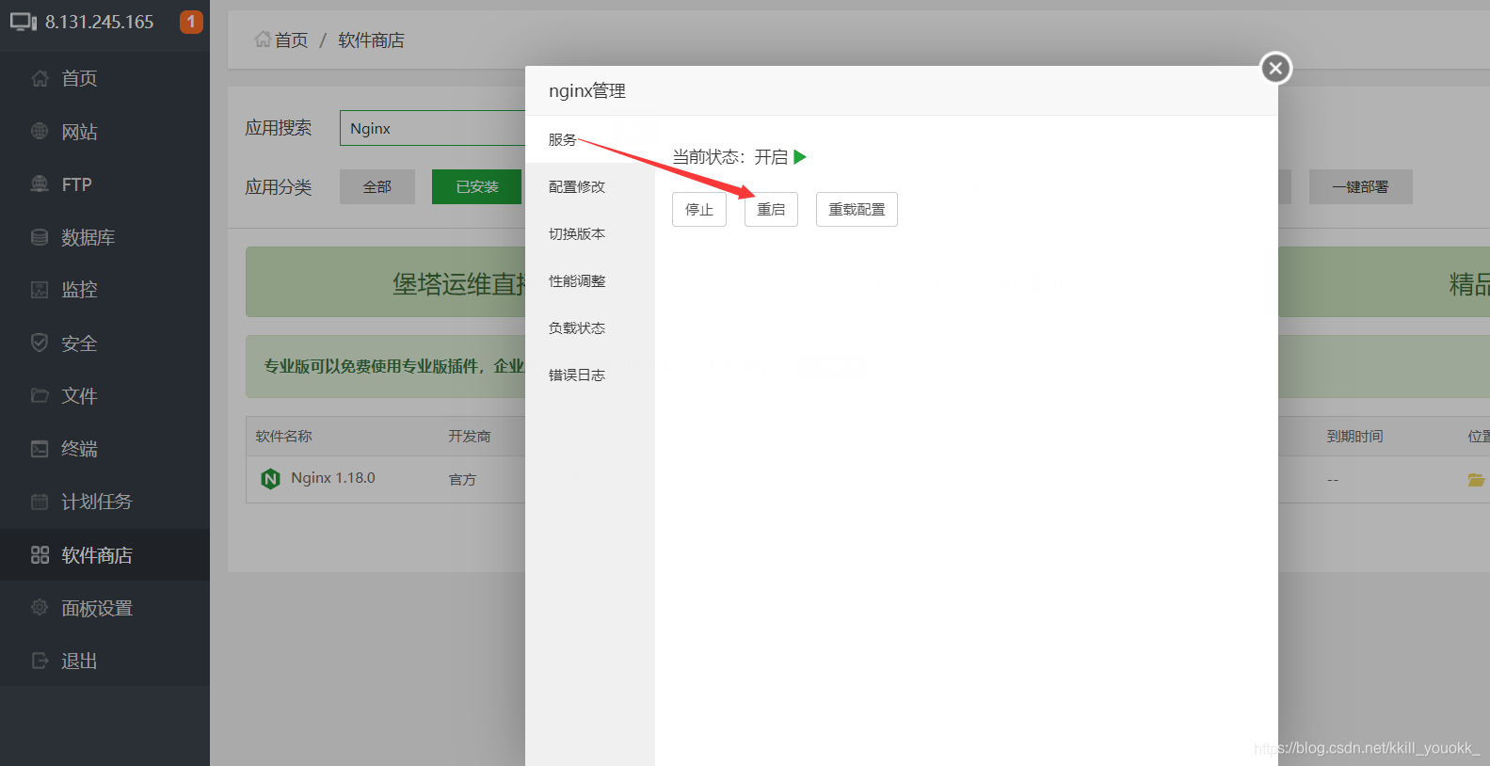Select the 全部 category filter
The image size is (1490, 766).
click(377, 186)
